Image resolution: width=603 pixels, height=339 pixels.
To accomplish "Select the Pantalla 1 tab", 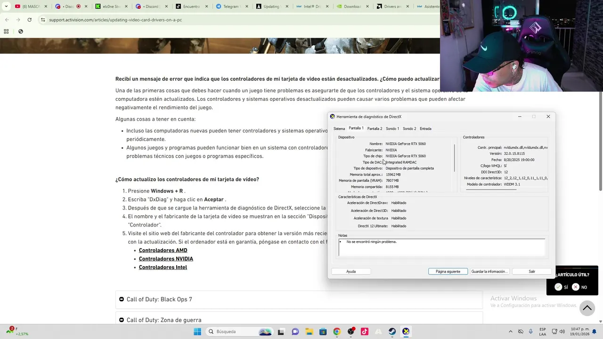I will coord(356,128).
